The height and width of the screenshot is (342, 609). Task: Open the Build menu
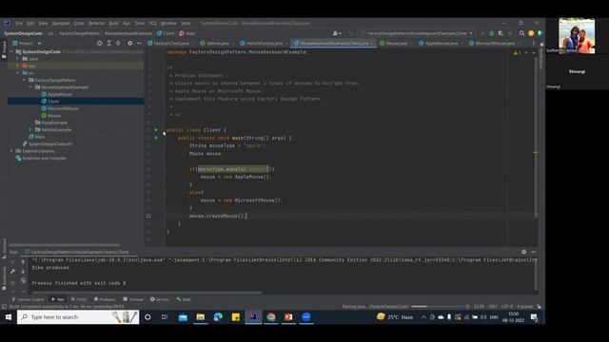pos(113,23)
